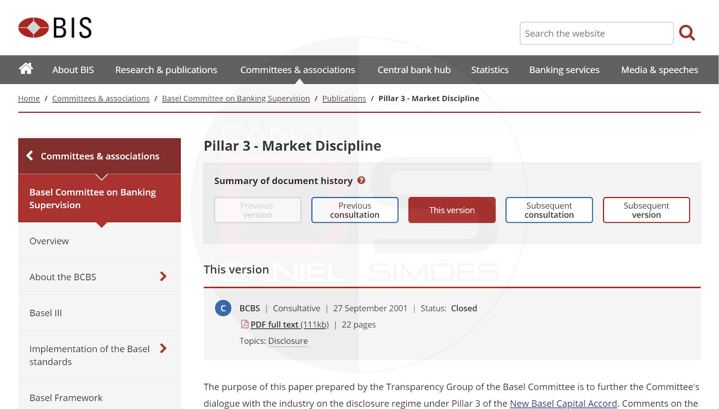The image size is (719, 409).
Task: Open the New Basel Capital Accord link
Action: click(564, 403)
